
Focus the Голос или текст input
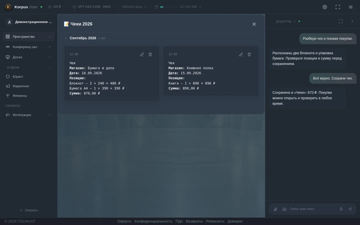(312, 209)
